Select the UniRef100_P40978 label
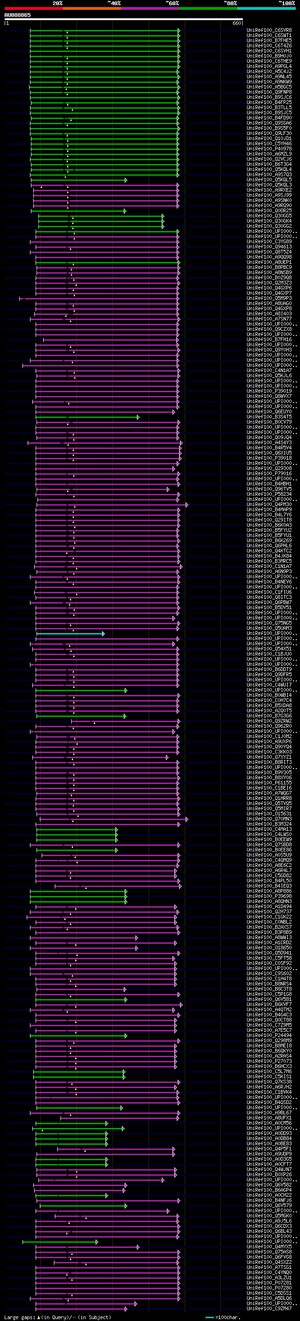This screenshot has width=300, height=1321. tap(269, 149)
